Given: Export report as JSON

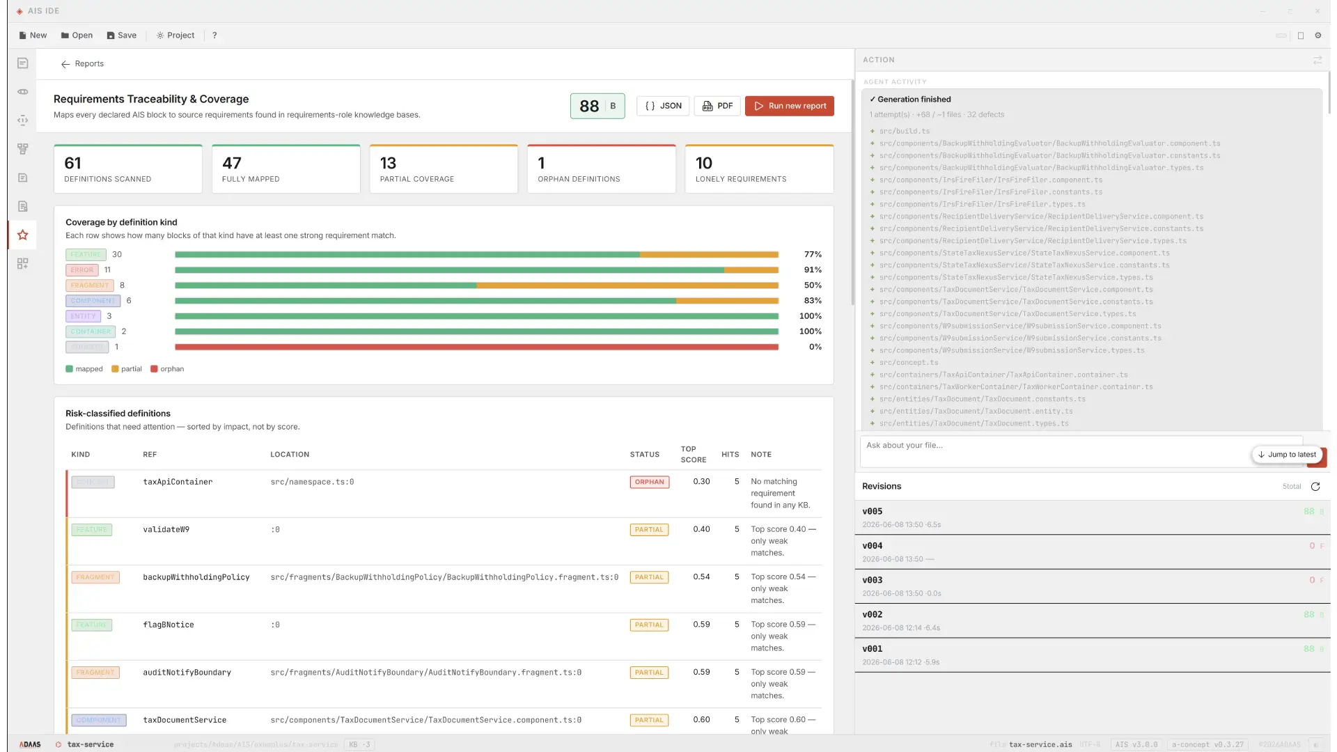Looking at the screenshot, I should point(664,106).
